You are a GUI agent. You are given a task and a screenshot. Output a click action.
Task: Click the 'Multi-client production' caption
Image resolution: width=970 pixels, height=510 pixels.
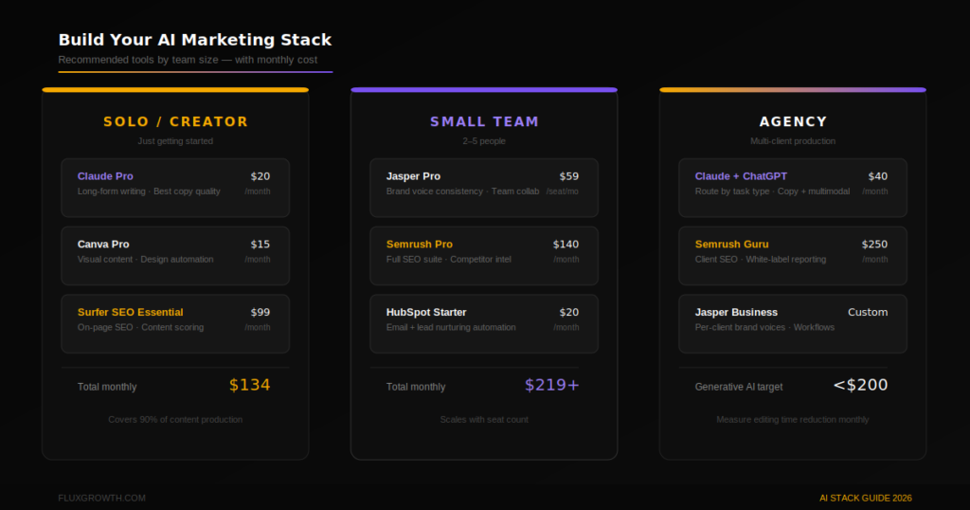[x=793, y=141]
